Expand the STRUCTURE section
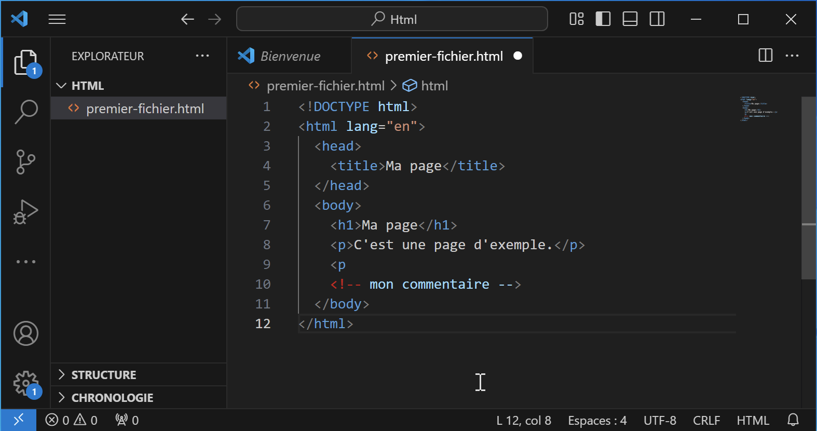The image size is (817, 431). [x=139, y=374]
